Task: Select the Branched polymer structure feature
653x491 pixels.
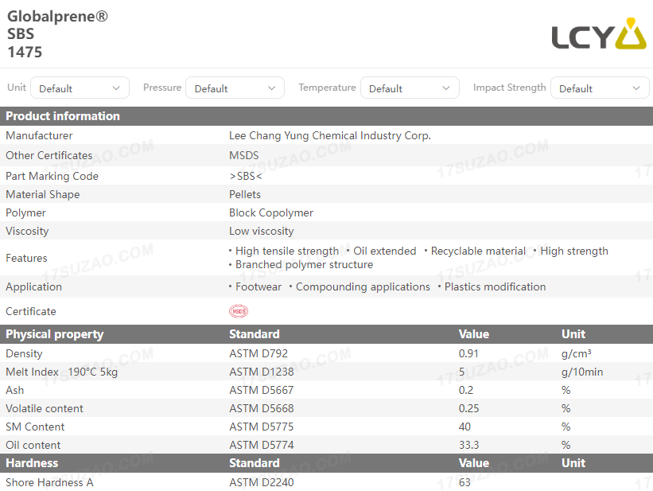Action: coord(304,265)
